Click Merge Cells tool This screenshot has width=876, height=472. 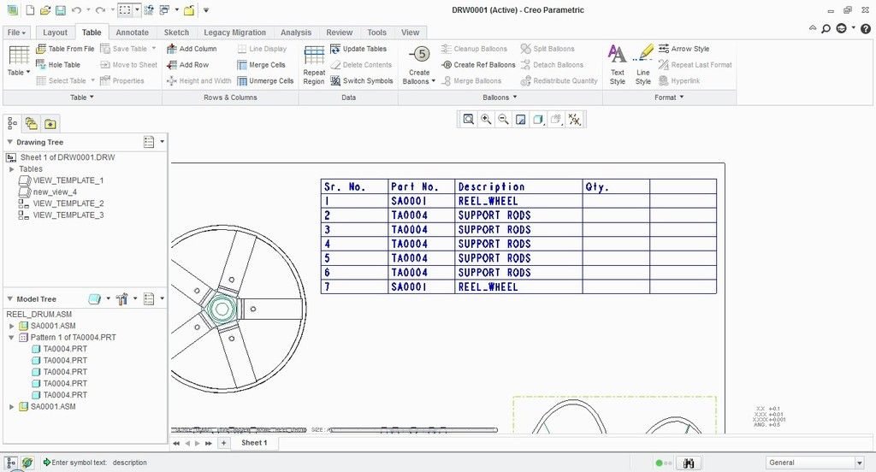point(261,65)
